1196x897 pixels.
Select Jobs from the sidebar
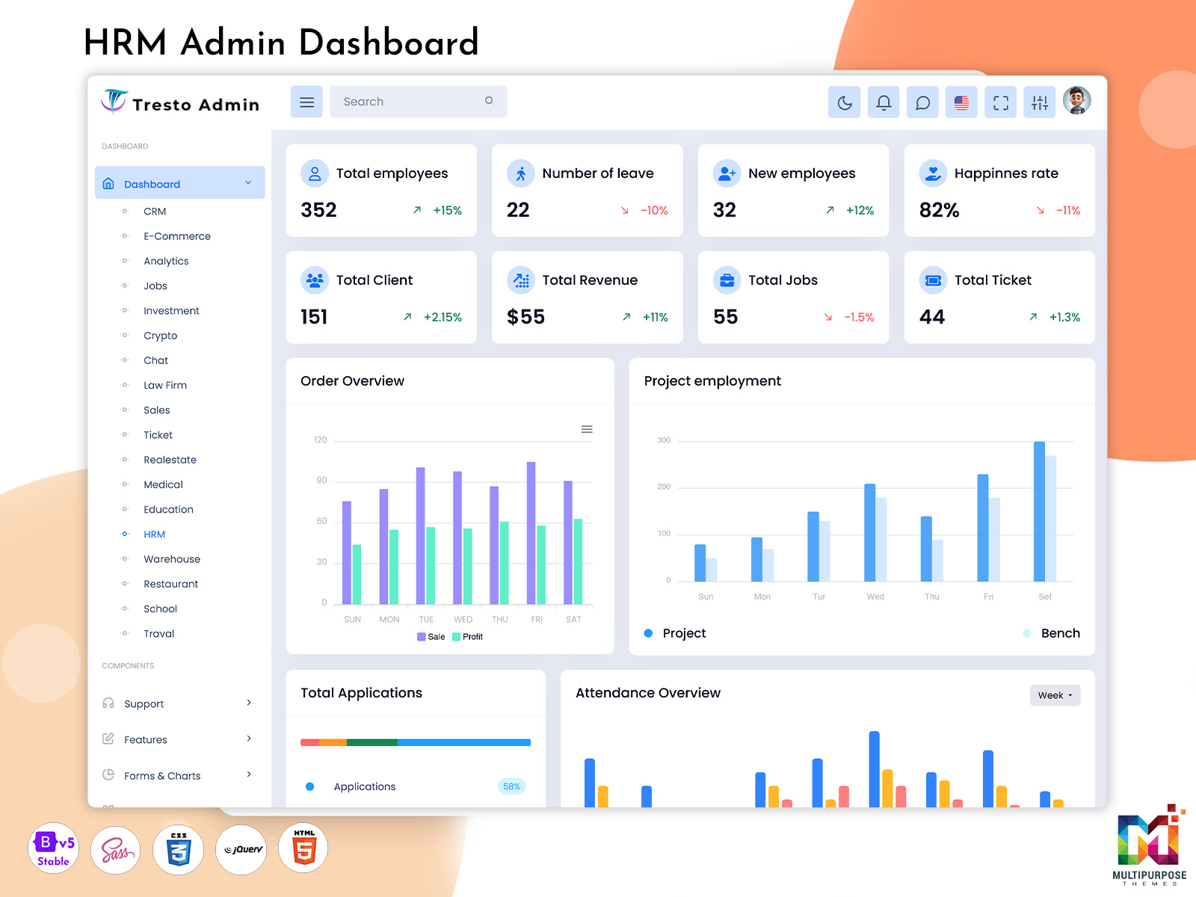[155, 286]
